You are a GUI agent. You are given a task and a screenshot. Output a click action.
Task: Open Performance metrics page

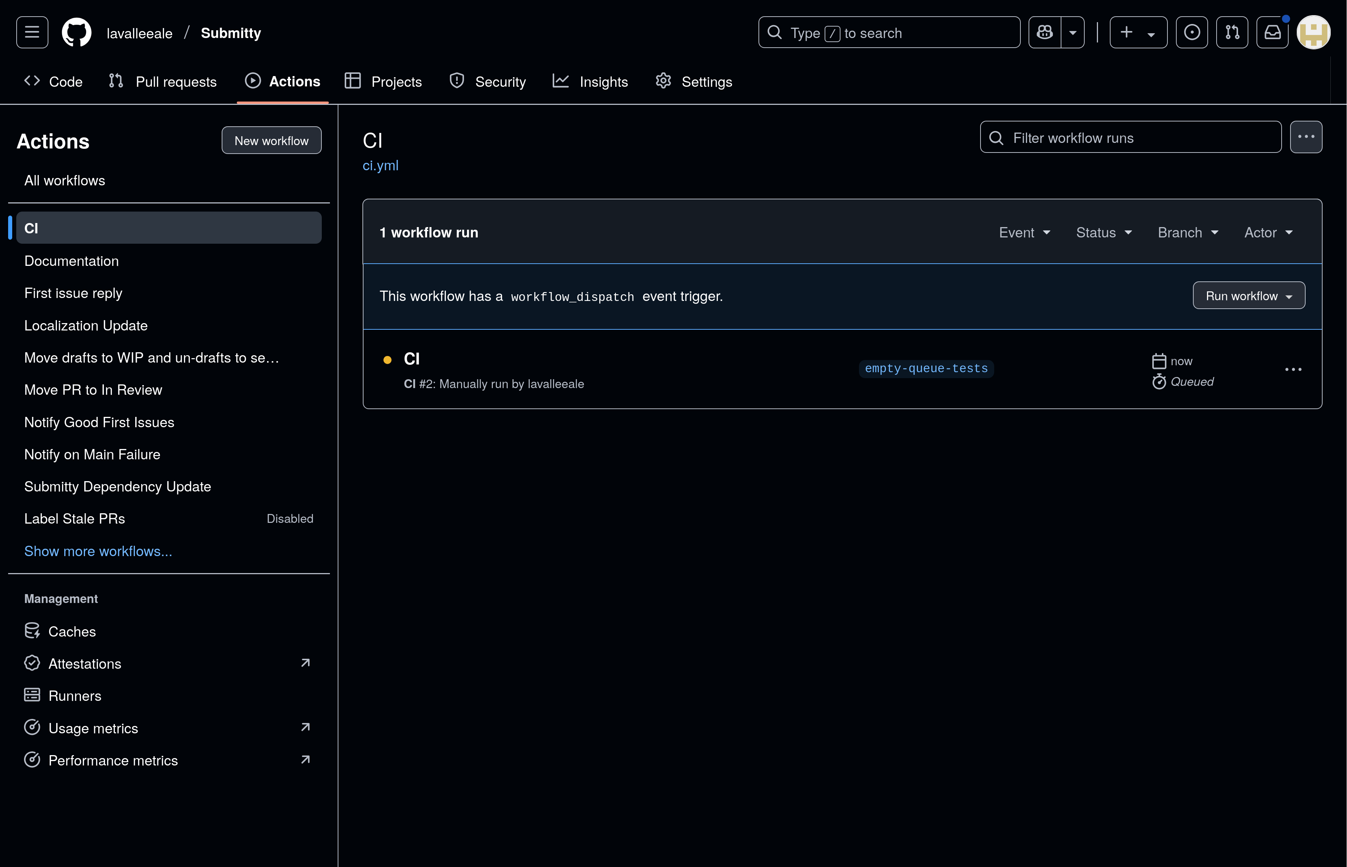pos(169,760)
